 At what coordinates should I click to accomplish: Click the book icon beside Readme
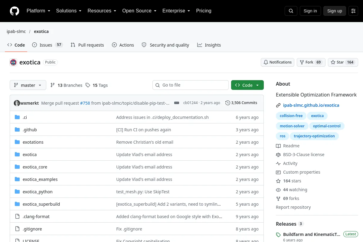pyautogui.click(x=278, y=146)
